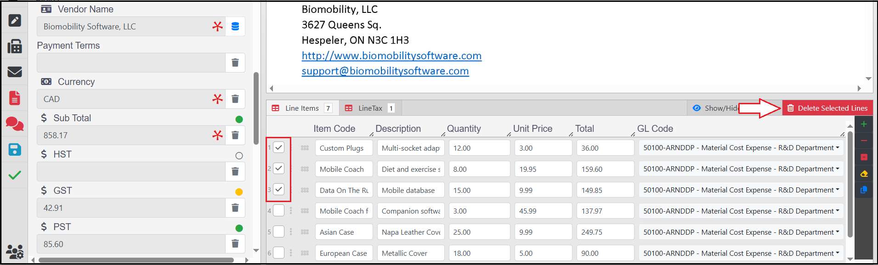Viewport: 878px width, 265px height.
Task: Click the green plus add line icon
Action: tap(864, 124)
